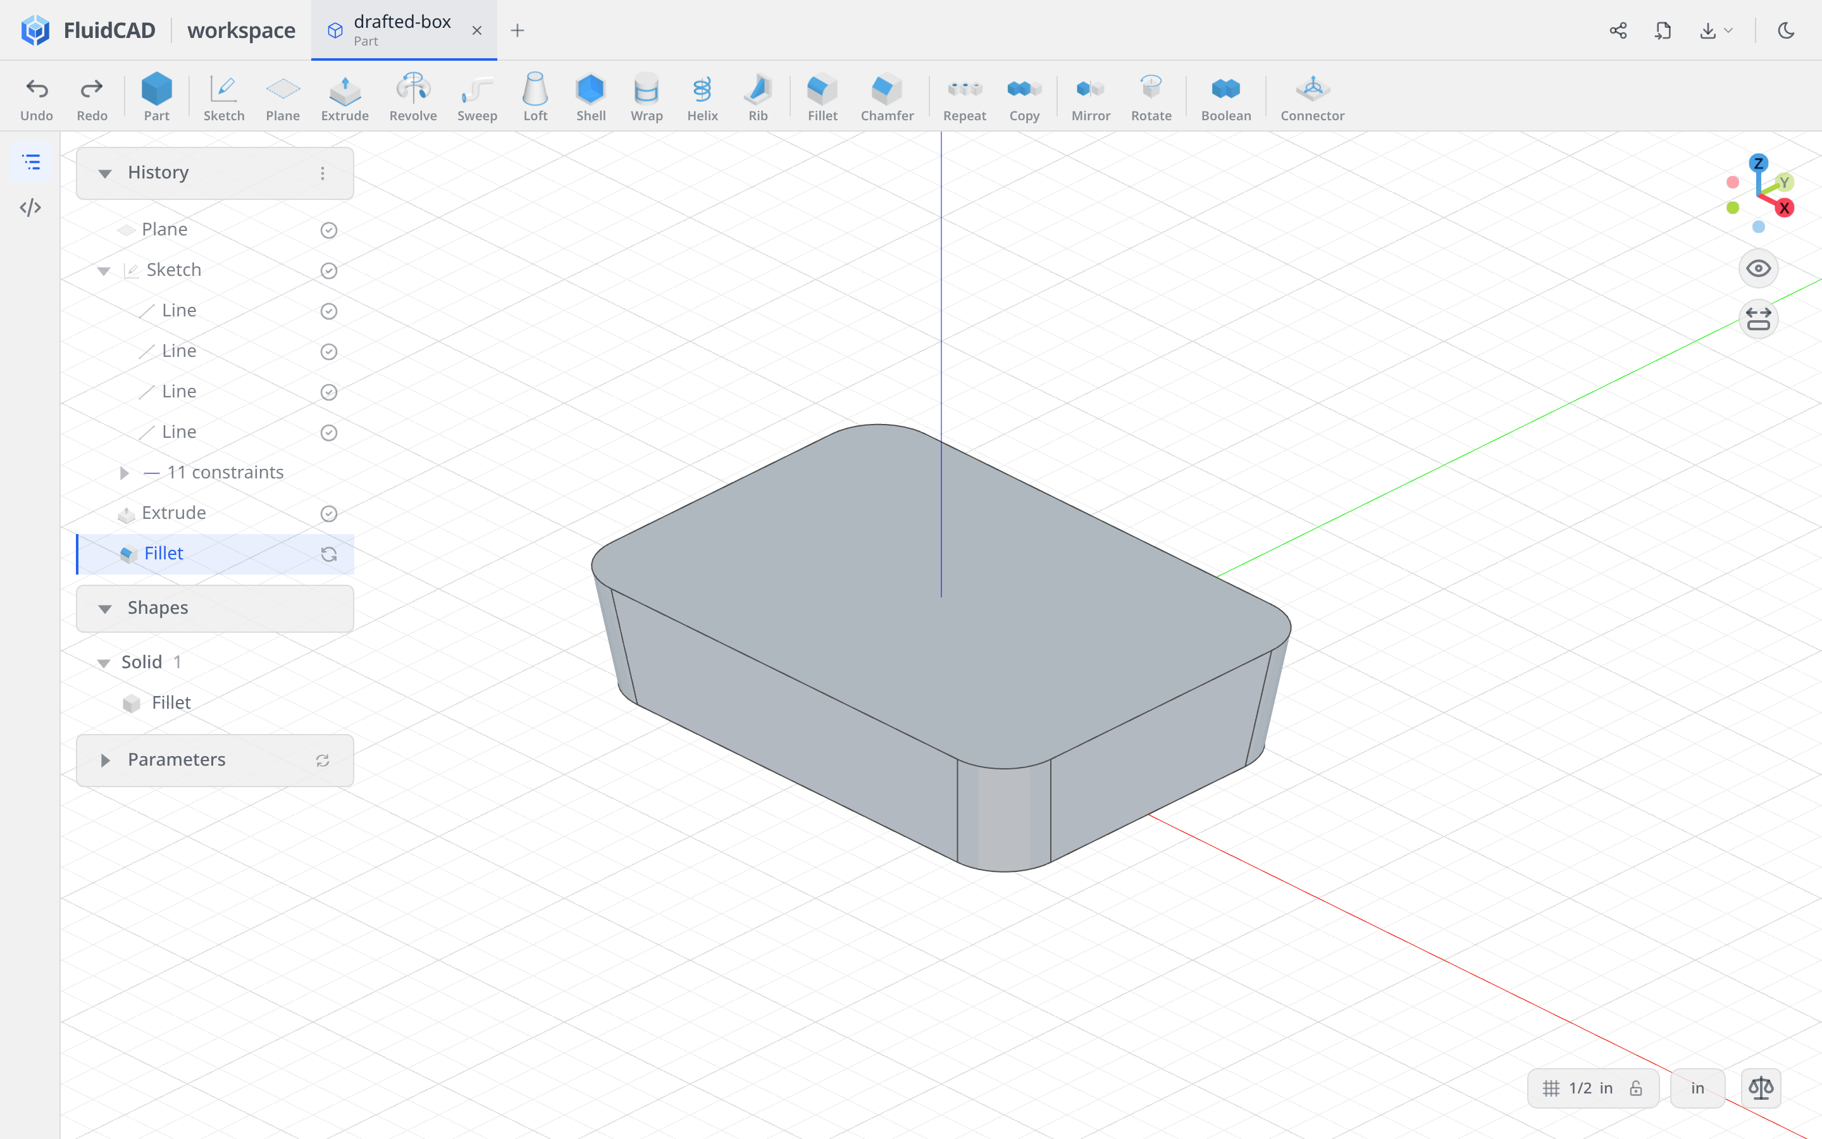Create a new Part
1822x1139 pixels.
pyautogui.click(x=157, y=98)
